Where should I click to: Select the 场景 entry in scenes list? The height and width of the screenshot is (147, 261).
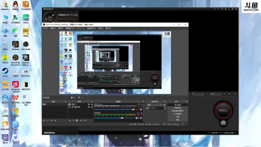click(x=54, y=104)
